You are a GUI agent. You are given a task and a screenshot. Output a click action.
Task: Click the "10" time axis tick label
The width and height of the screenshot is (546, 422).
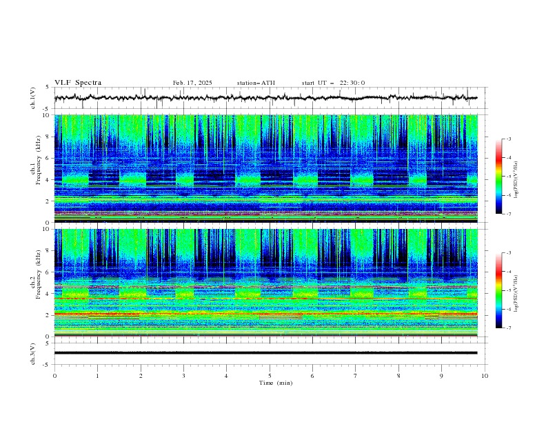pyautogui.click(x=485, y=376)
